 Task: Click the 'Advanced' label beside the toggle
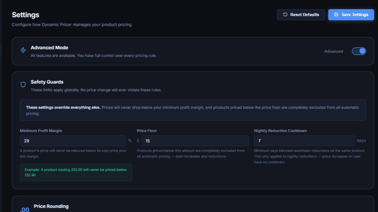click(333, 51)
